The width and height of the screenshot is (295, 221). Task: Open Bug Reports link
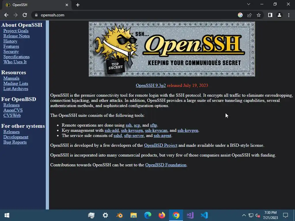click(15, 142)
